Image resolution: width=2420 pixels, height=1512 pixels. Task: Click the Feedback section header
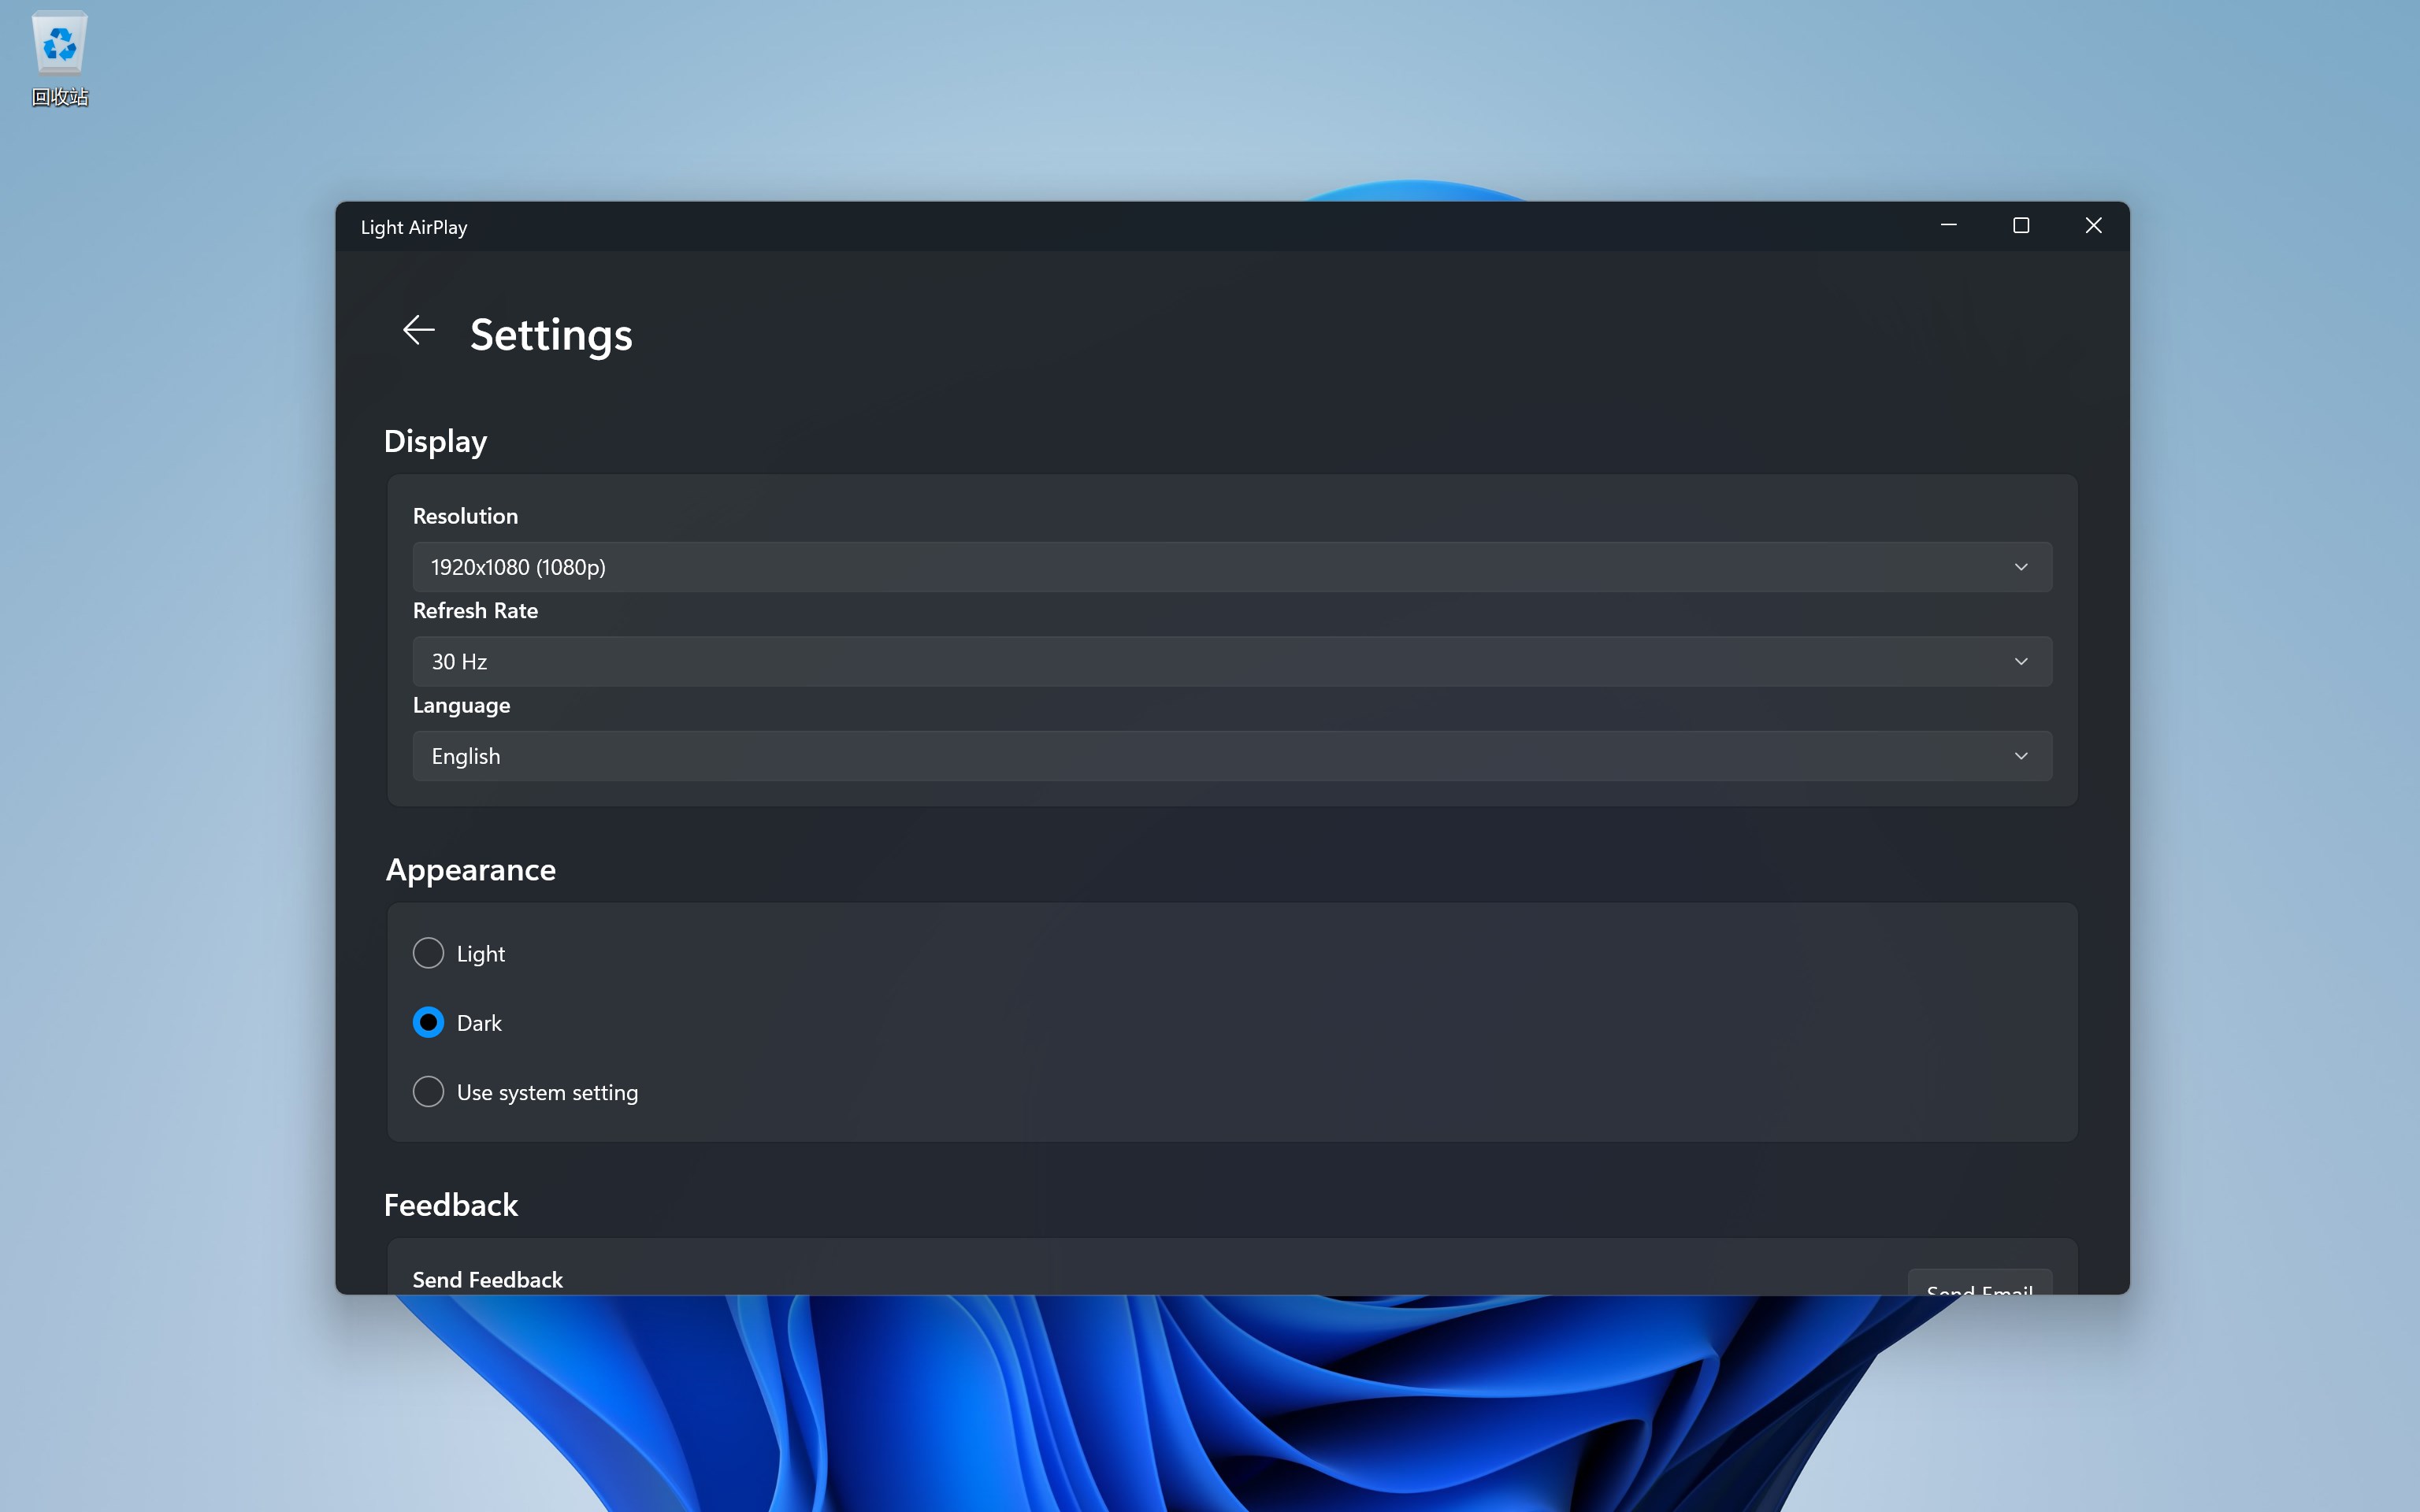point(451,1204)
